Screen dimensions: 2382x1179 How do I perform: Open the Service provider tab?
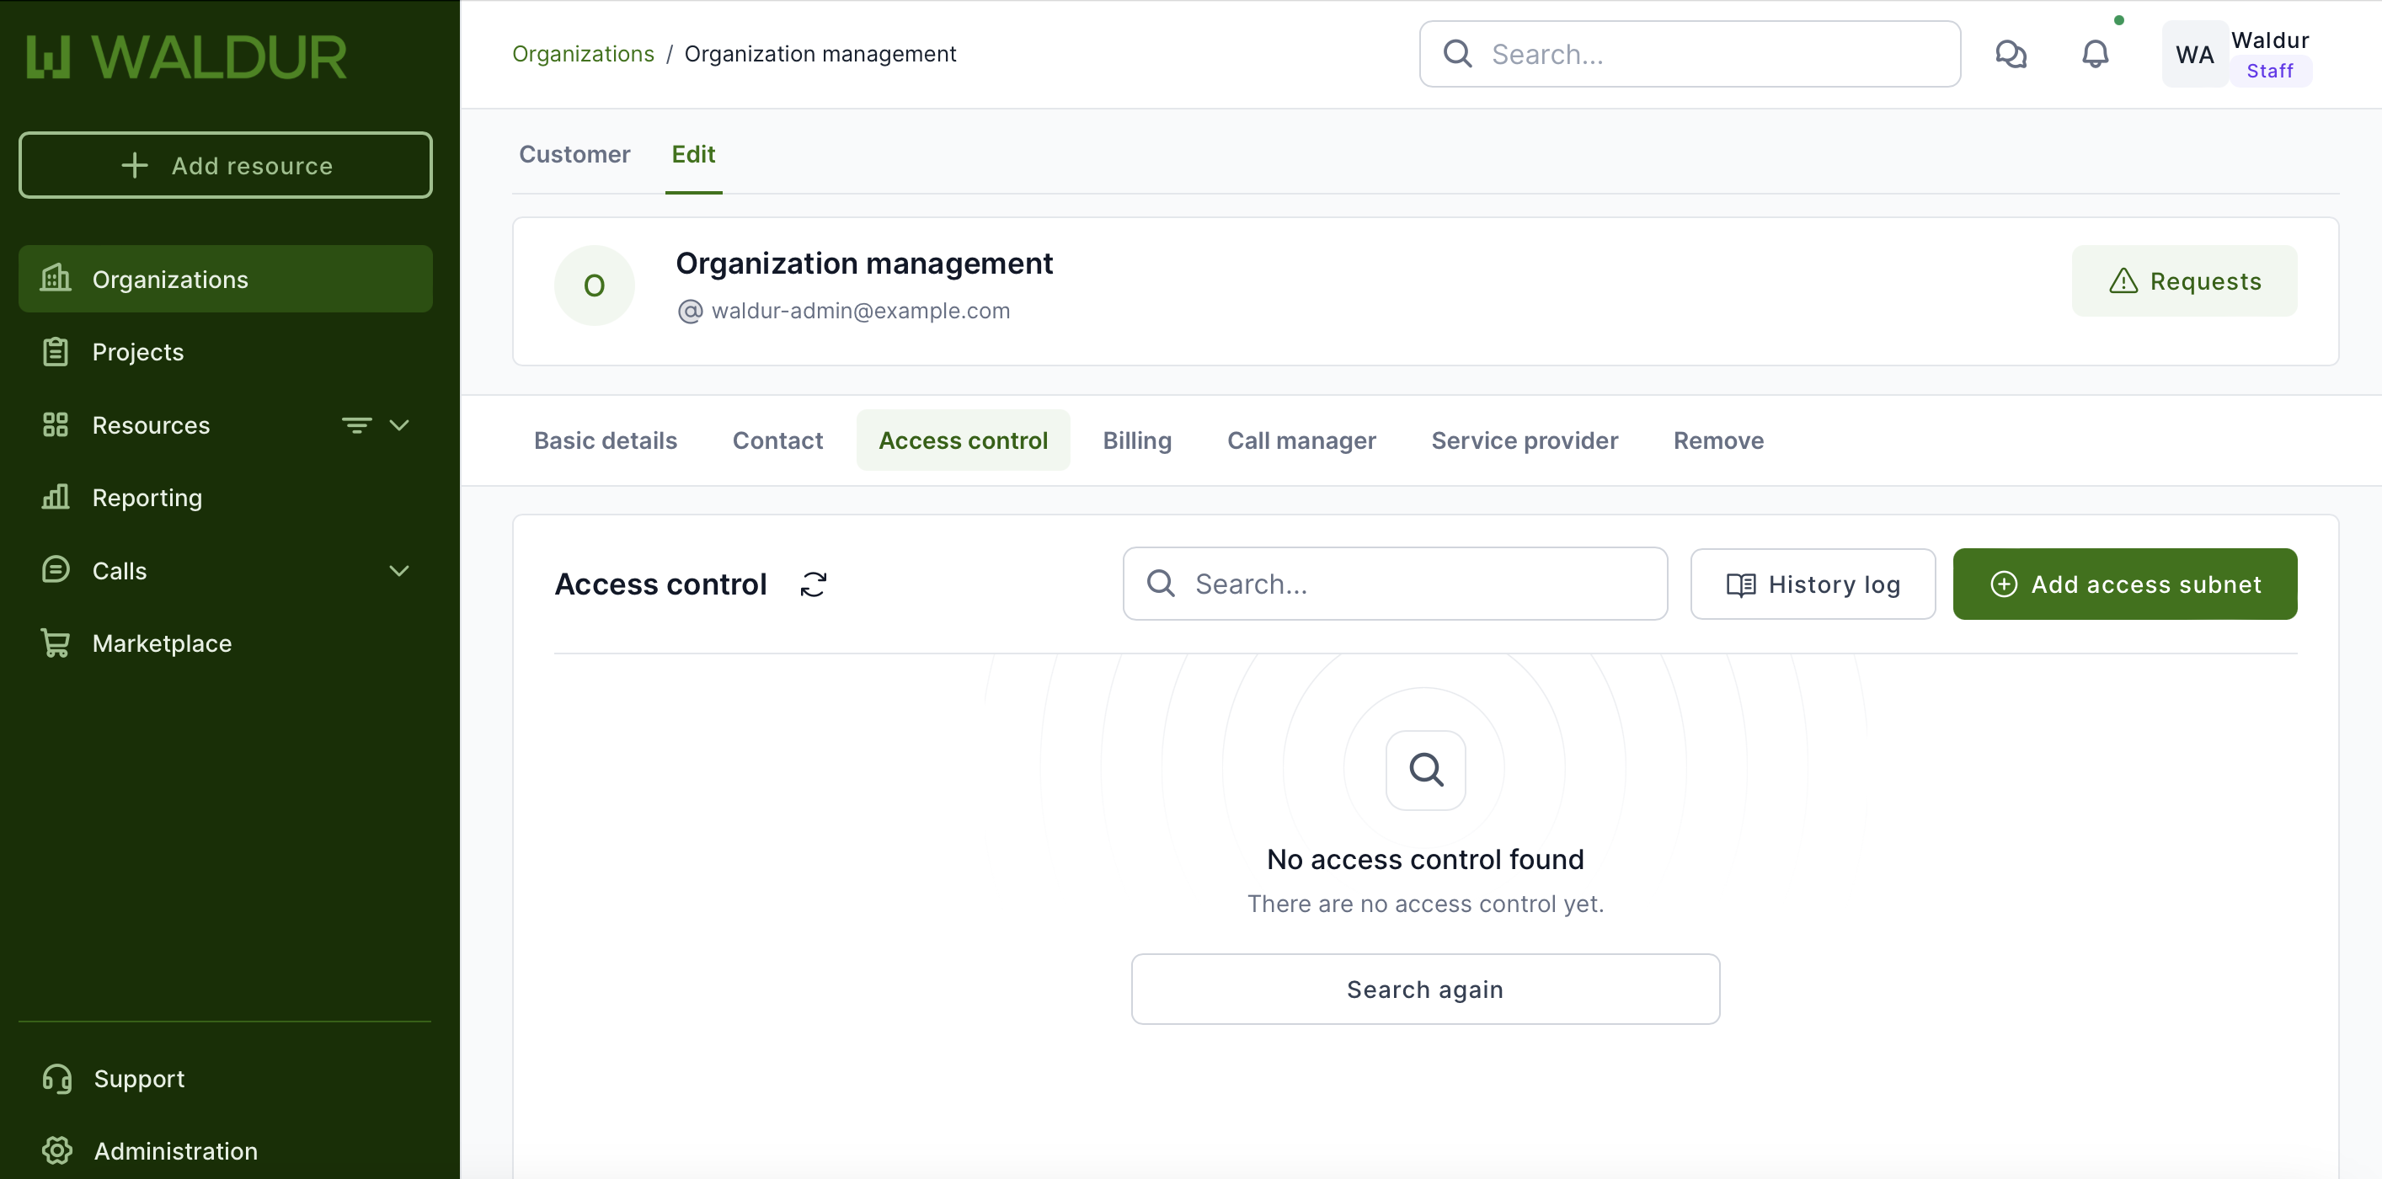pyautogui.click(x=1524, y=441)
